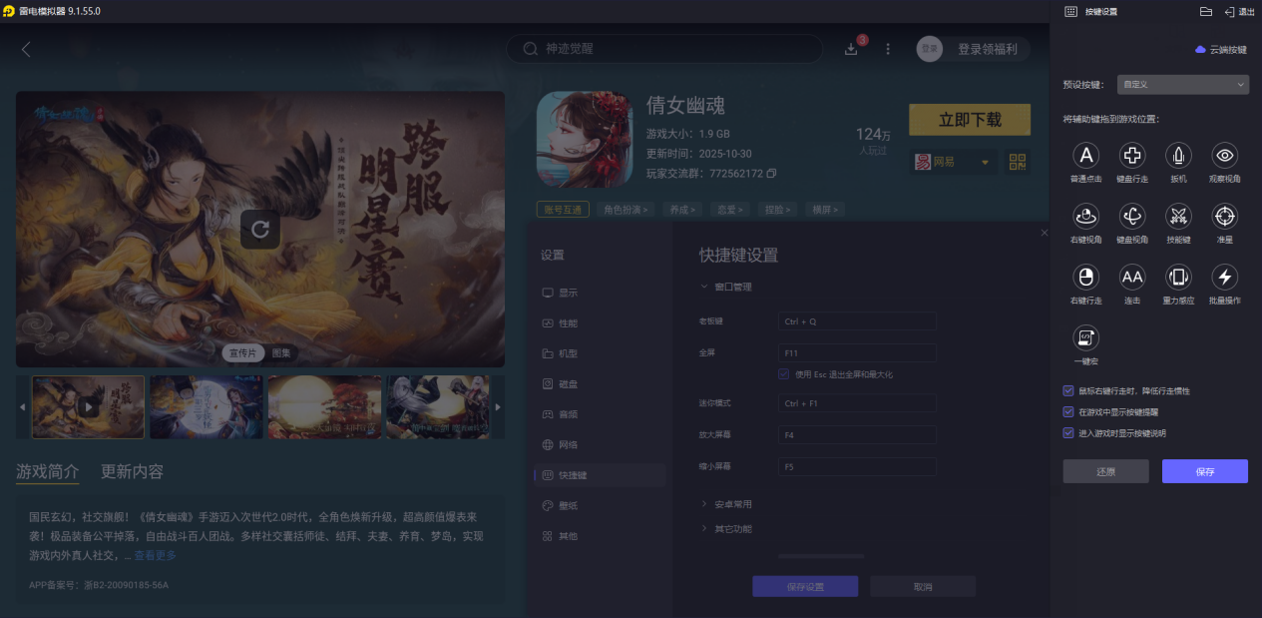Screen dimensions: 1262x618
Task: Click the 立即下载 download button
Action: point(967,119)
